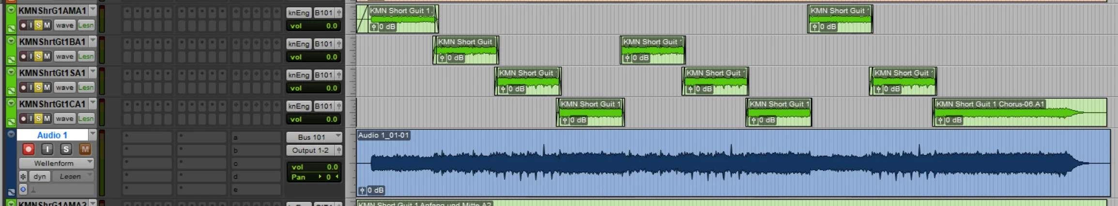This screenshot has width=1118, height=206.
Task: Click the blue timebase selector on Audio 1
Action: point(23,189)
